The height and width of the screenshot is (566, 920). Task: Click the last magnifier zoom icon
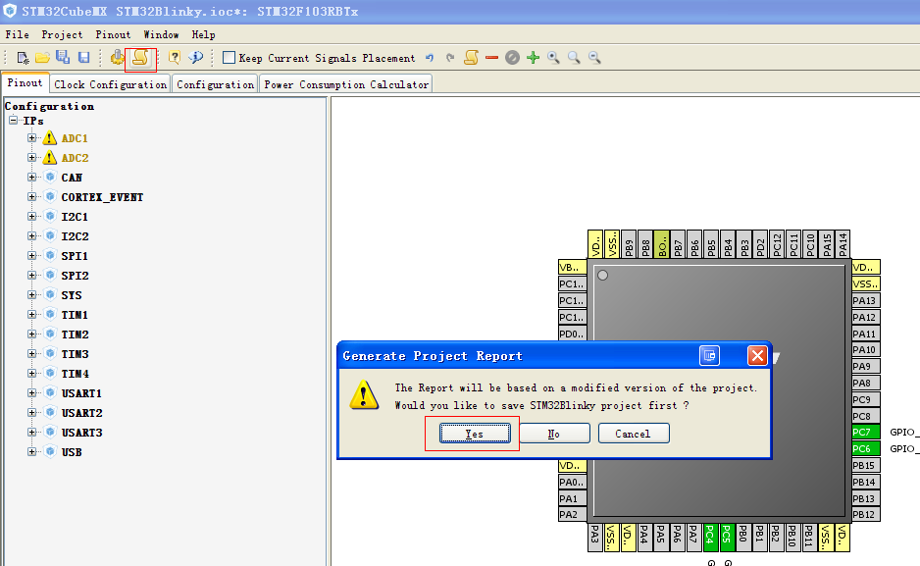click(594, 58)
